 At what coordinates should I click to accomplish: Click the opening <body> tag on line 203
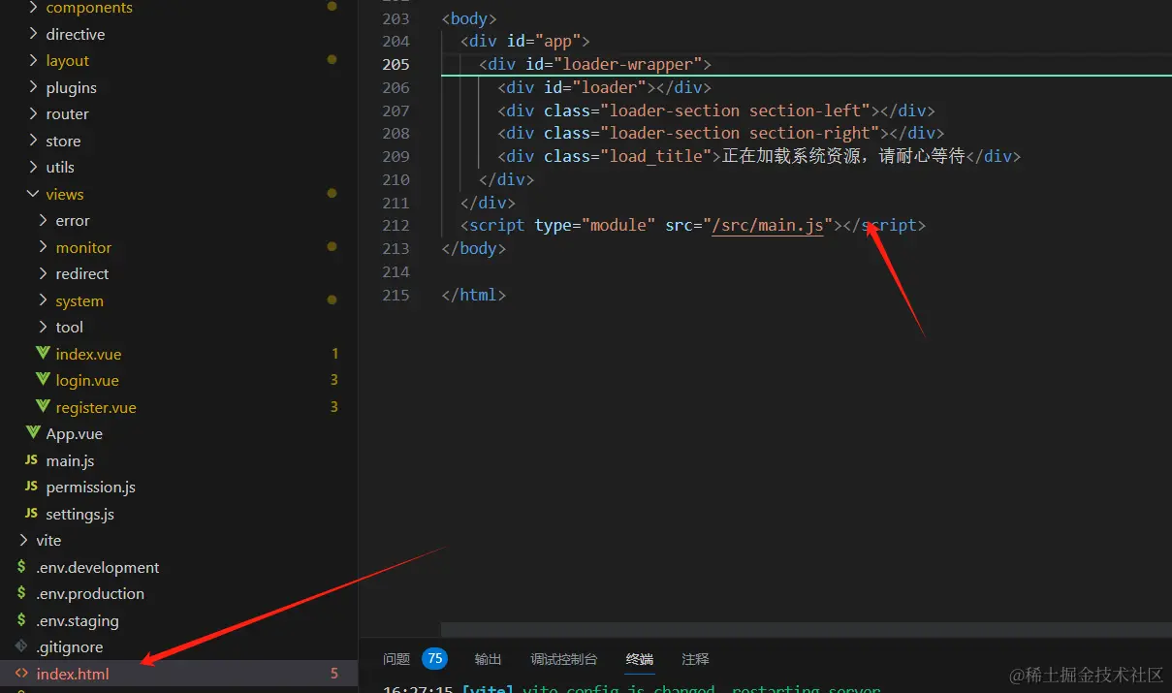[469, 18]
